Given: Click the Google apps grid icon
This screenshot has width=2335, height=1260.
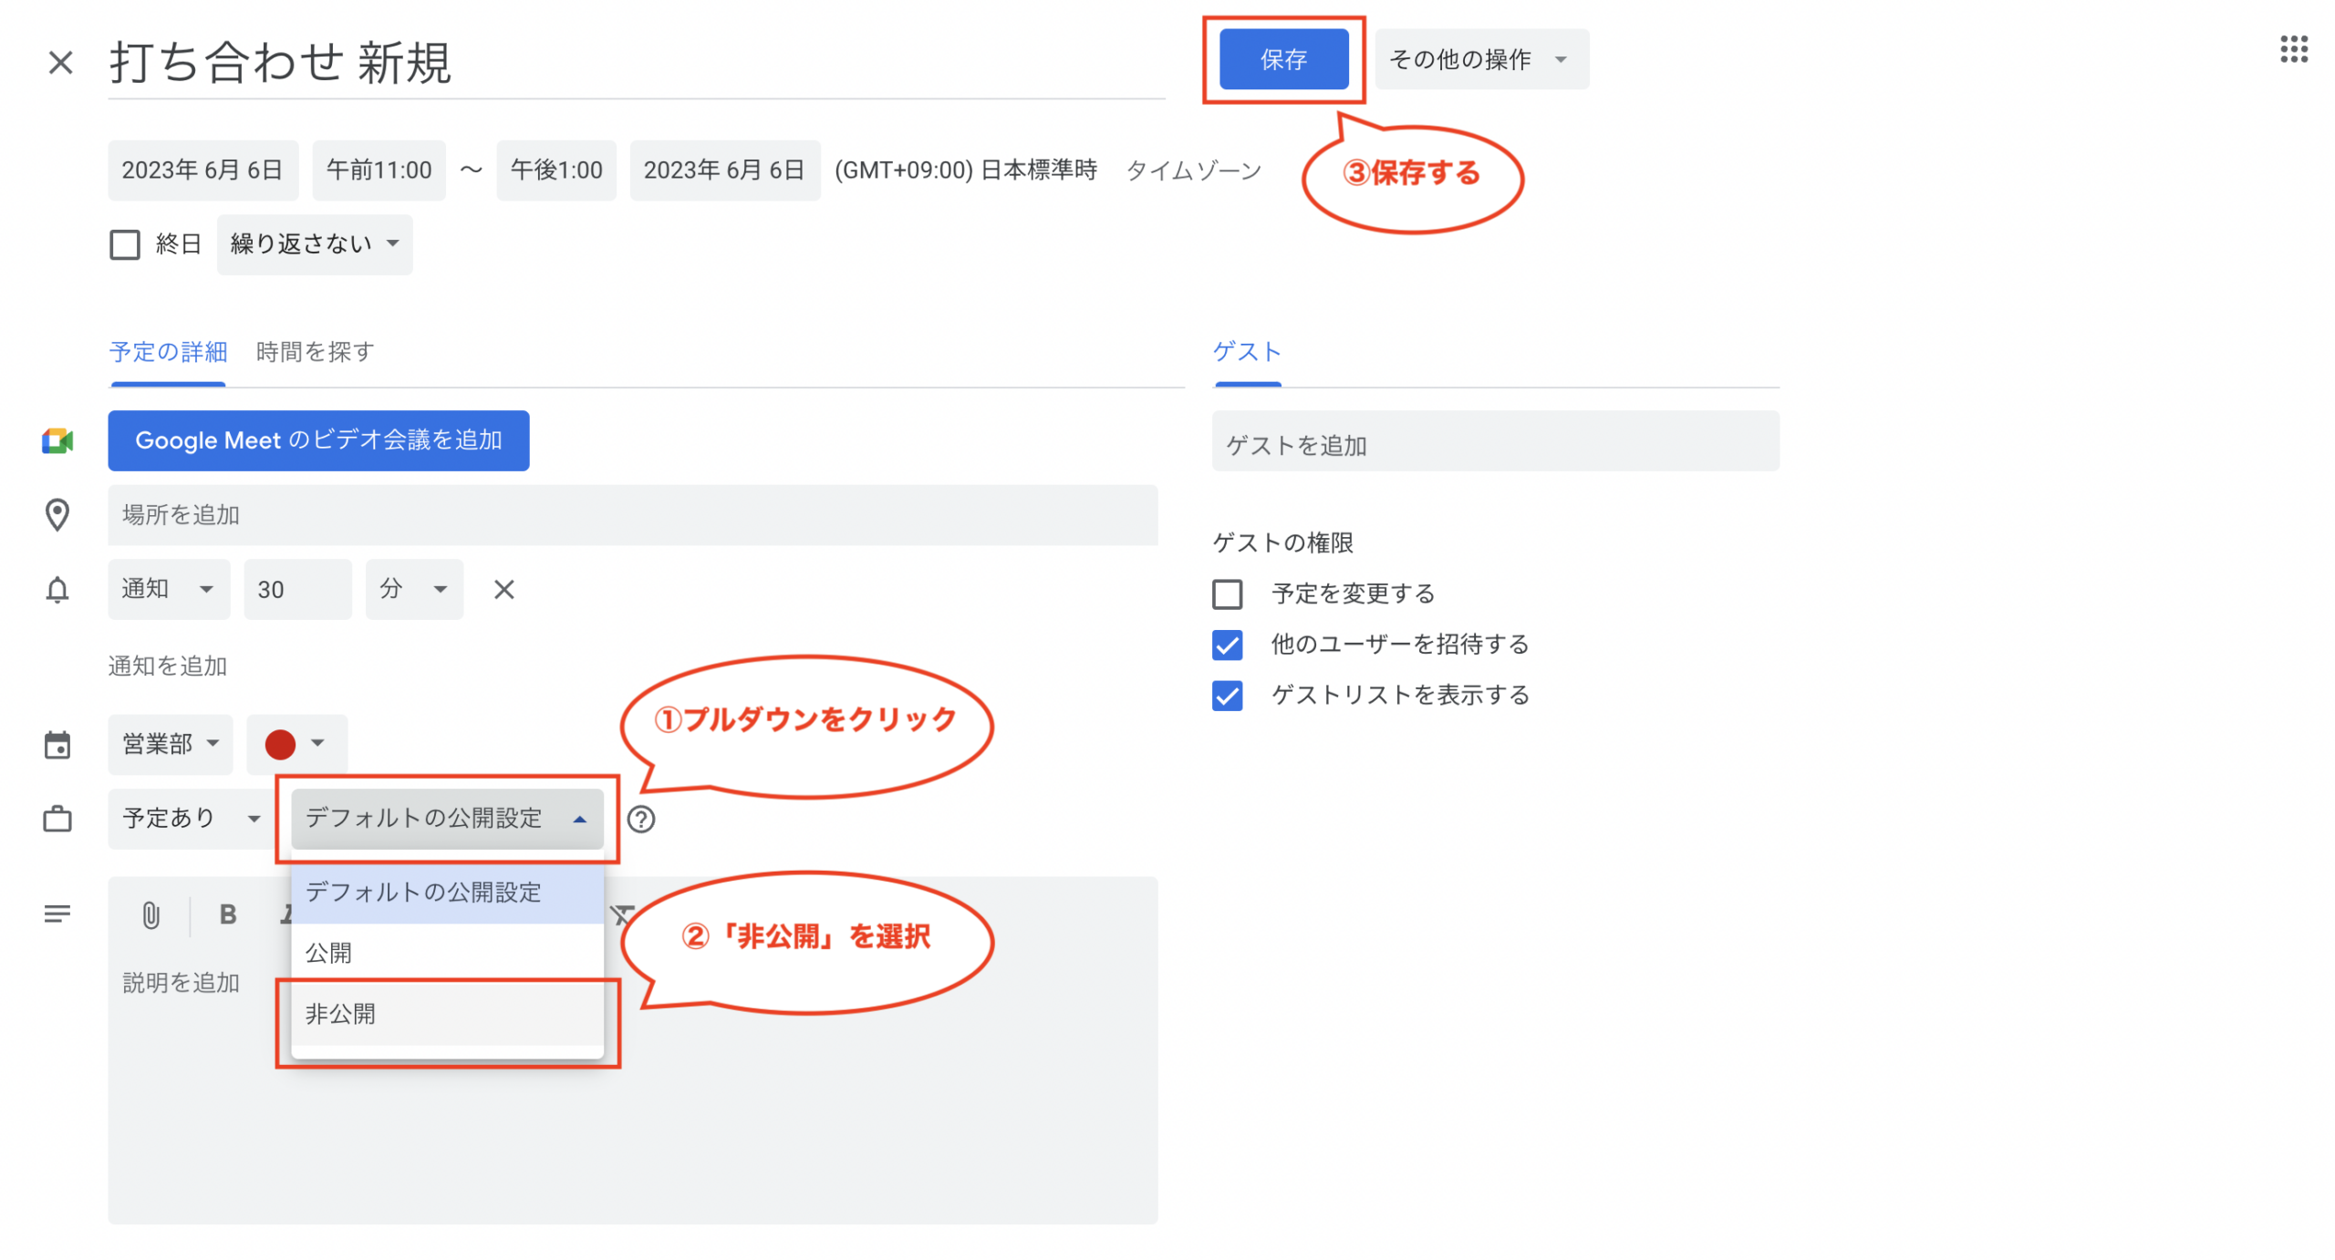Looking at the screenshot, I should [x=2292, y=48].
